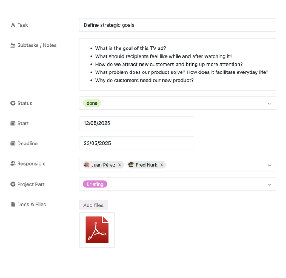Click the Project Part circle icon
Image resolution: width=286 pixels, height=278 pixels.
pyautogui.click(x=13, y=184)
